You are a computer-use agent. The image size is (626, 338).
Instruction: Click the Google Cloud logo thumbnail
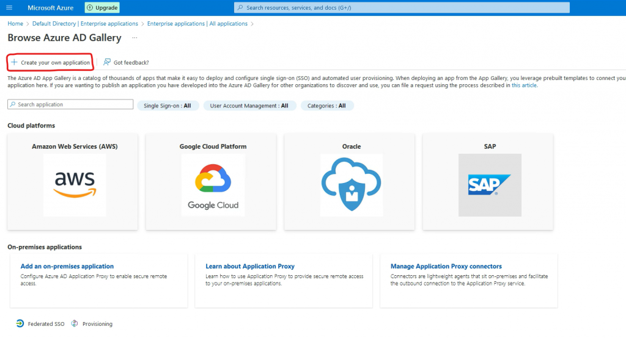point(213,185)
